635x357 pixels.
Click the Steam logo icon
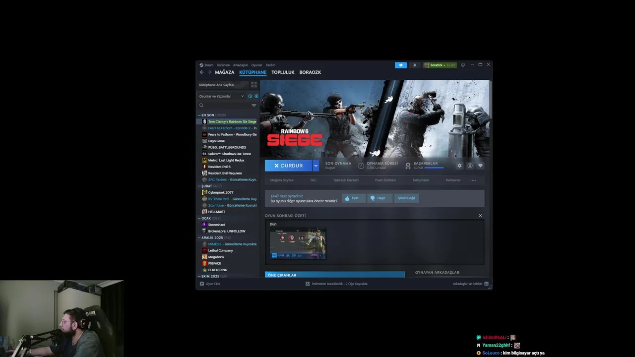coord(201,65)
